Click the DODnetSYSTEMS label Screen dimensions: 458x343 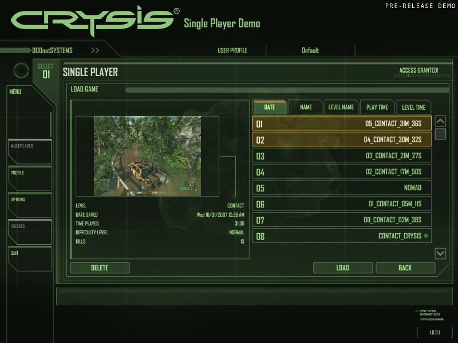(x=52, y=50)
